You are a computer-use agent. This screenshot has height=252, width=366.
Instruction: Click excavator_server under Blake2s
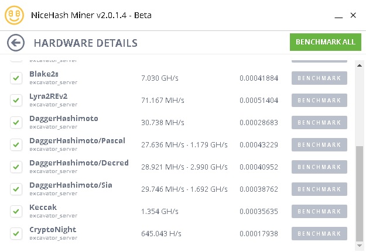53,82
